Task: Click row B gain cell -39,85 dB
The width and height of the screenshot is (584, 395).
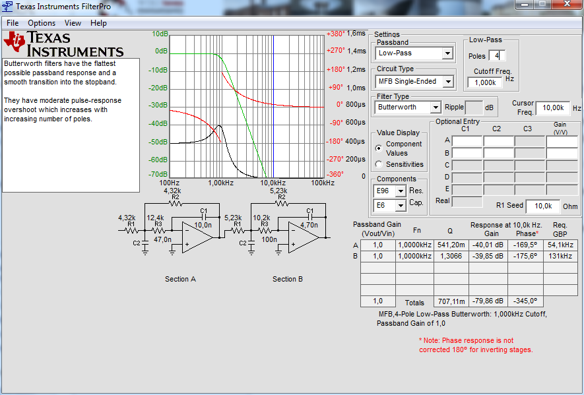Action: pos(488,256)
